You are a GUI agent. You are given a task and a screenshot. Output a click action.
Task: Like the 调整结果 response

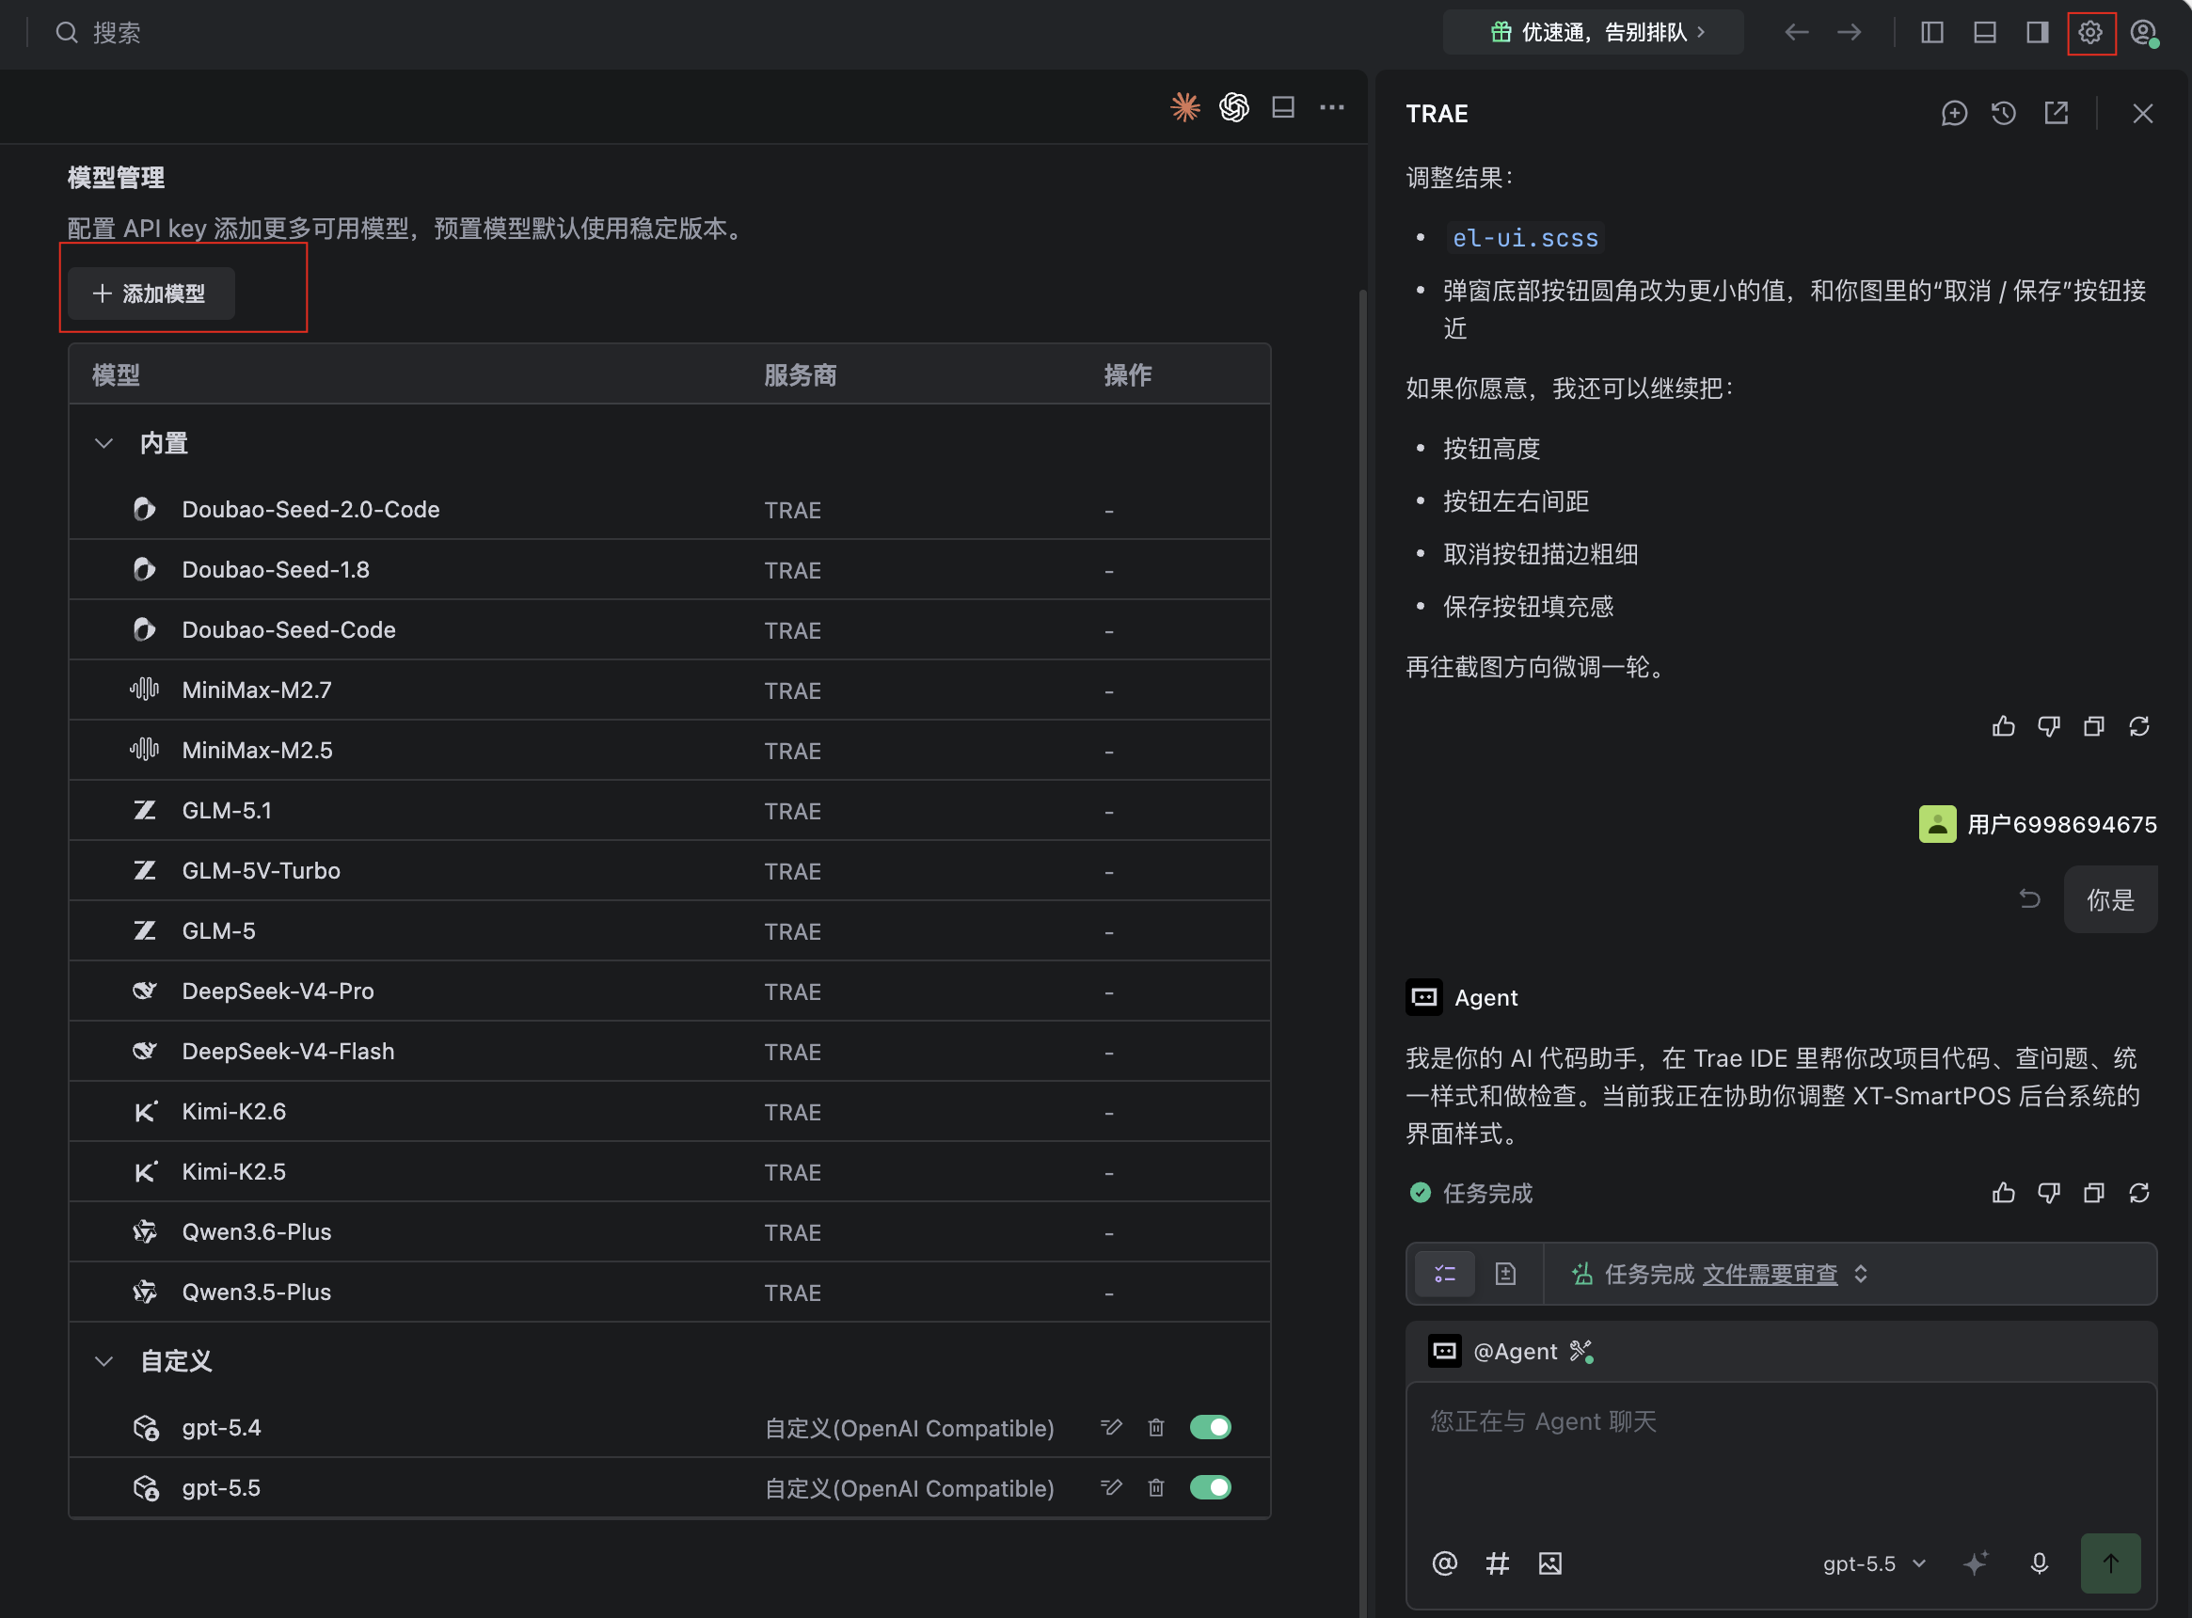2004,727
